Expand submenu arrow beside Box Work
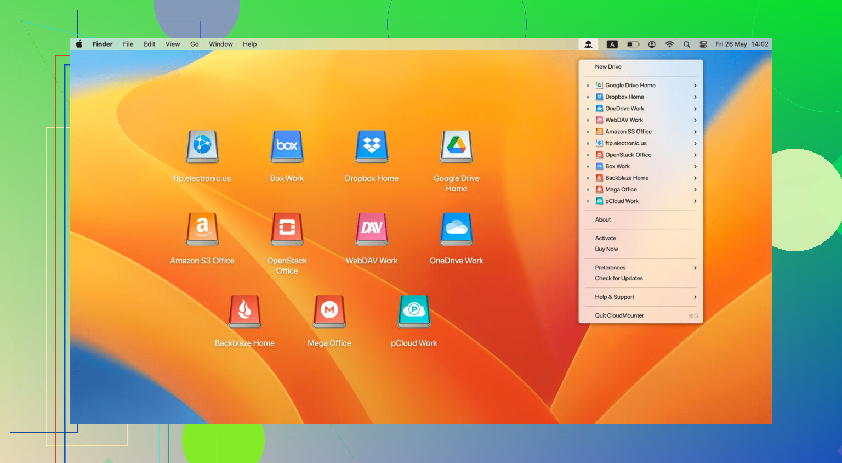The image size is (842, 463). 695,166
